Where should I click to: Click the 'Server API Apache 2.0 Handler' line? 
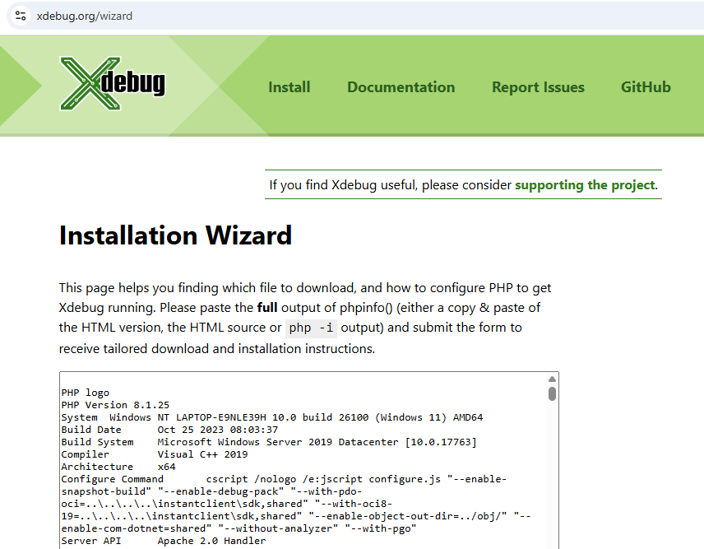[164, 541]
